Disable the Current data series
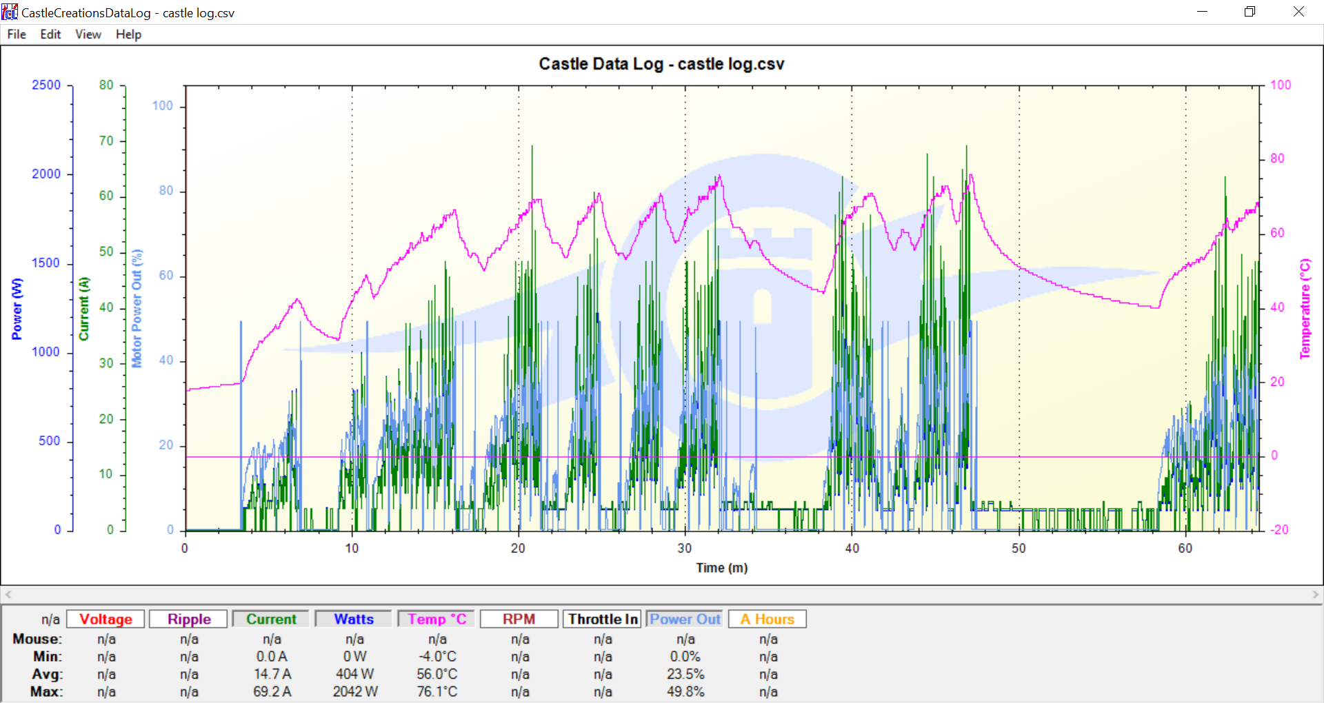This screenshot has height=703, width=1324. (x=271, y=619)
